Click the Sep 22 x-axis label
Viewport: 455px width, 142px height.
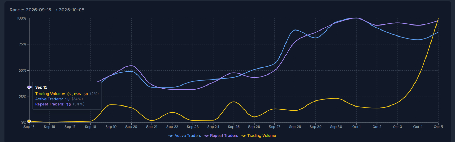pyautogui.click(x=172, y=126)
